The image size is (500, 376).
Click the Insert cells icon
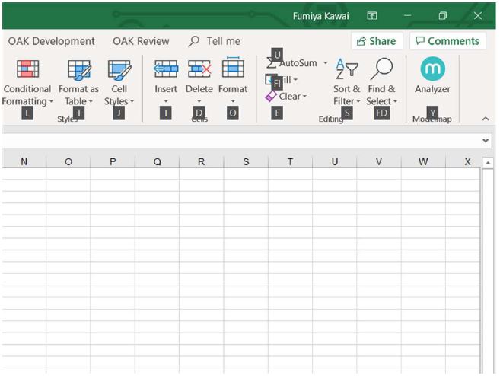[166, 70]
